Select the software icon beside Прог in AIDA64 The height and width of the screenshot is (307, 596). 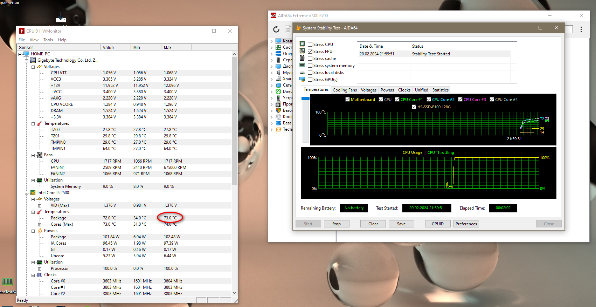click(x=278, y=104)
